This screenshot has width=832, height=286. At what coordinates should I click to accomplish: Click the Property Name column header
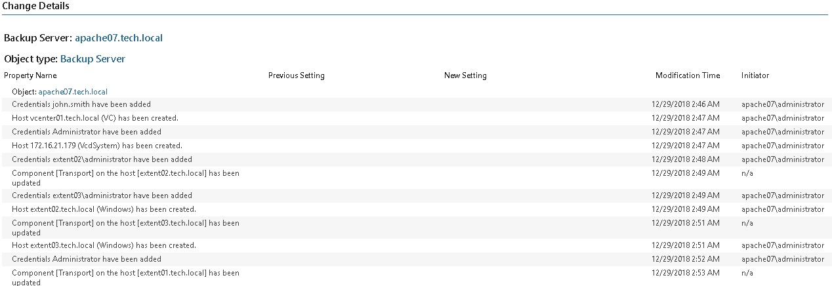(30, 75)
